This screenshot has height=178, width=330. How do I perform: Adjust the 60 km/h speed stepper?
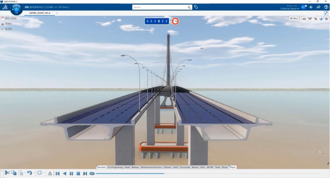[x=300, y=18]
